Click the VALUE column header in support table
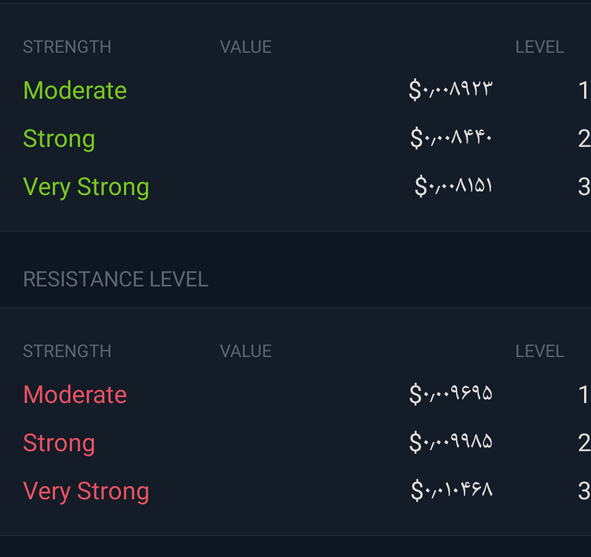591x557 pixels. click(246, 47)
